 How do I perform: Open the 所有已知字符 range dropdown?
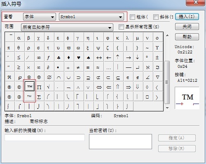(x=67, y=27)
